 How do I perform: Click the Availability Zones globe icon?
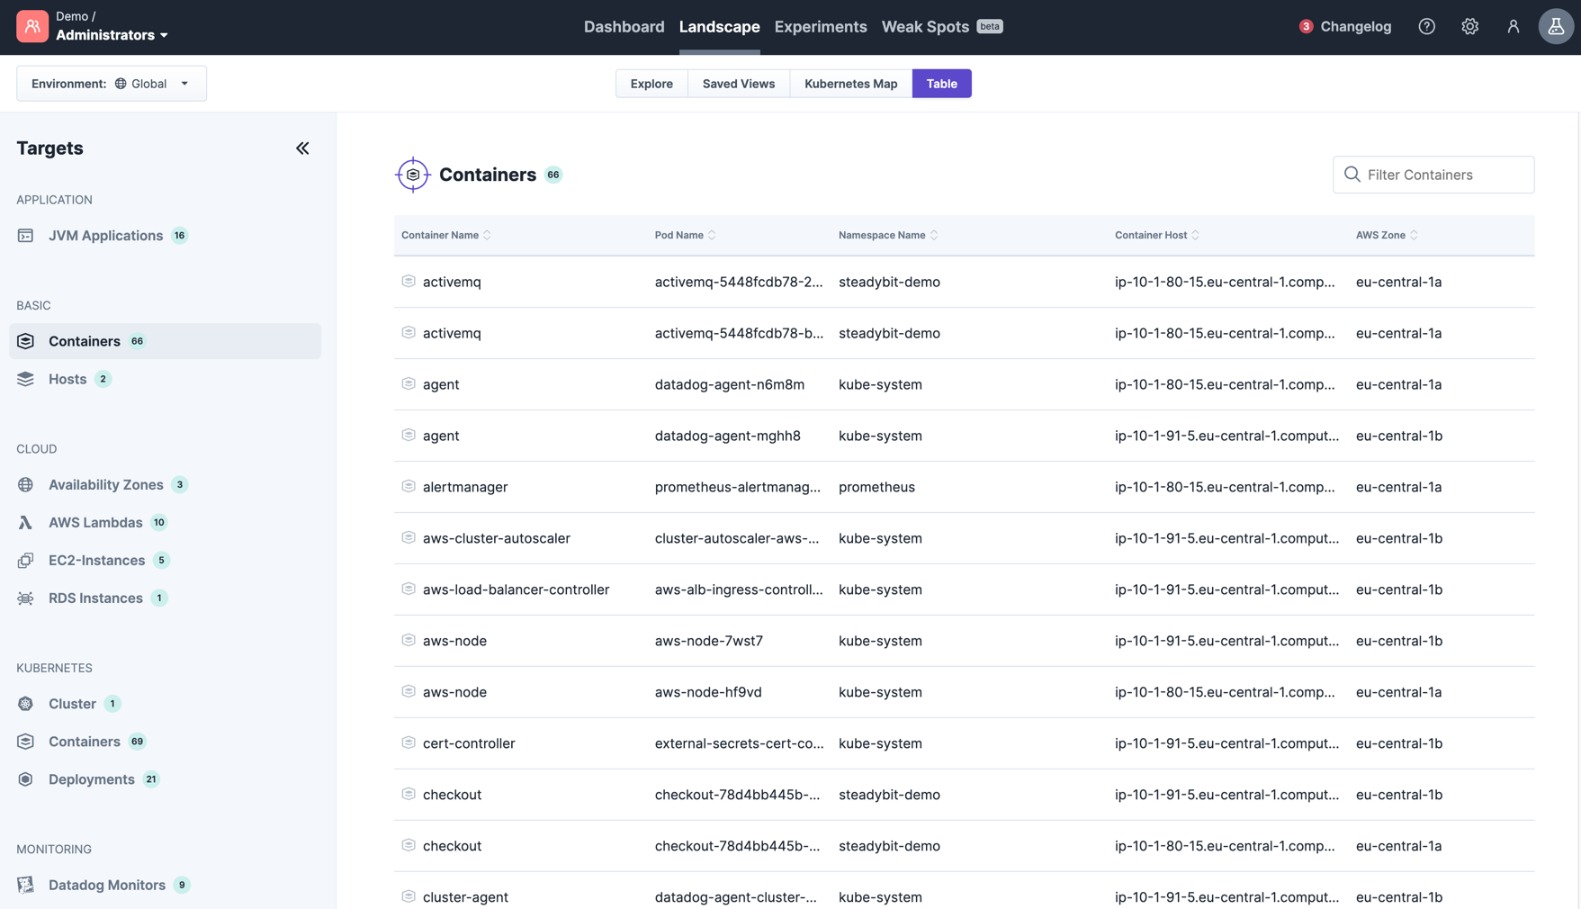25,485
